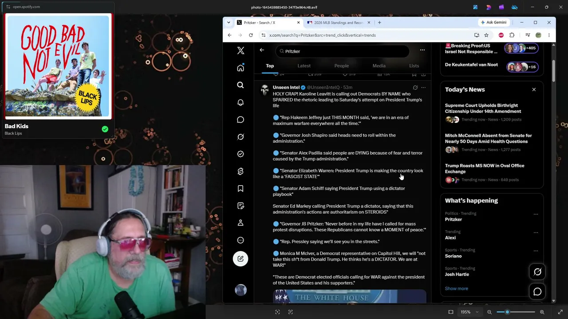Open Grok from the X sidebar
The width and height of the screenshot is (568, 319).
tap(241, 137)
